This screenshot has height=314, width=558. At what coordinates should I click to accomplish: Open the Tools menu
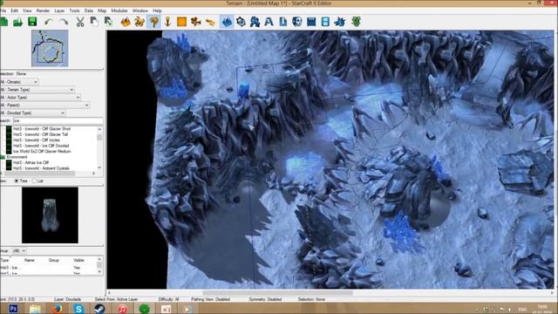click(74, 10)
